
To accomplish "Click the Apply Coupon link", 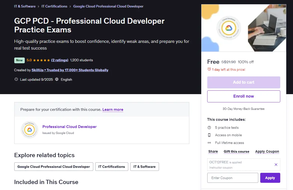I will [267, 151].
